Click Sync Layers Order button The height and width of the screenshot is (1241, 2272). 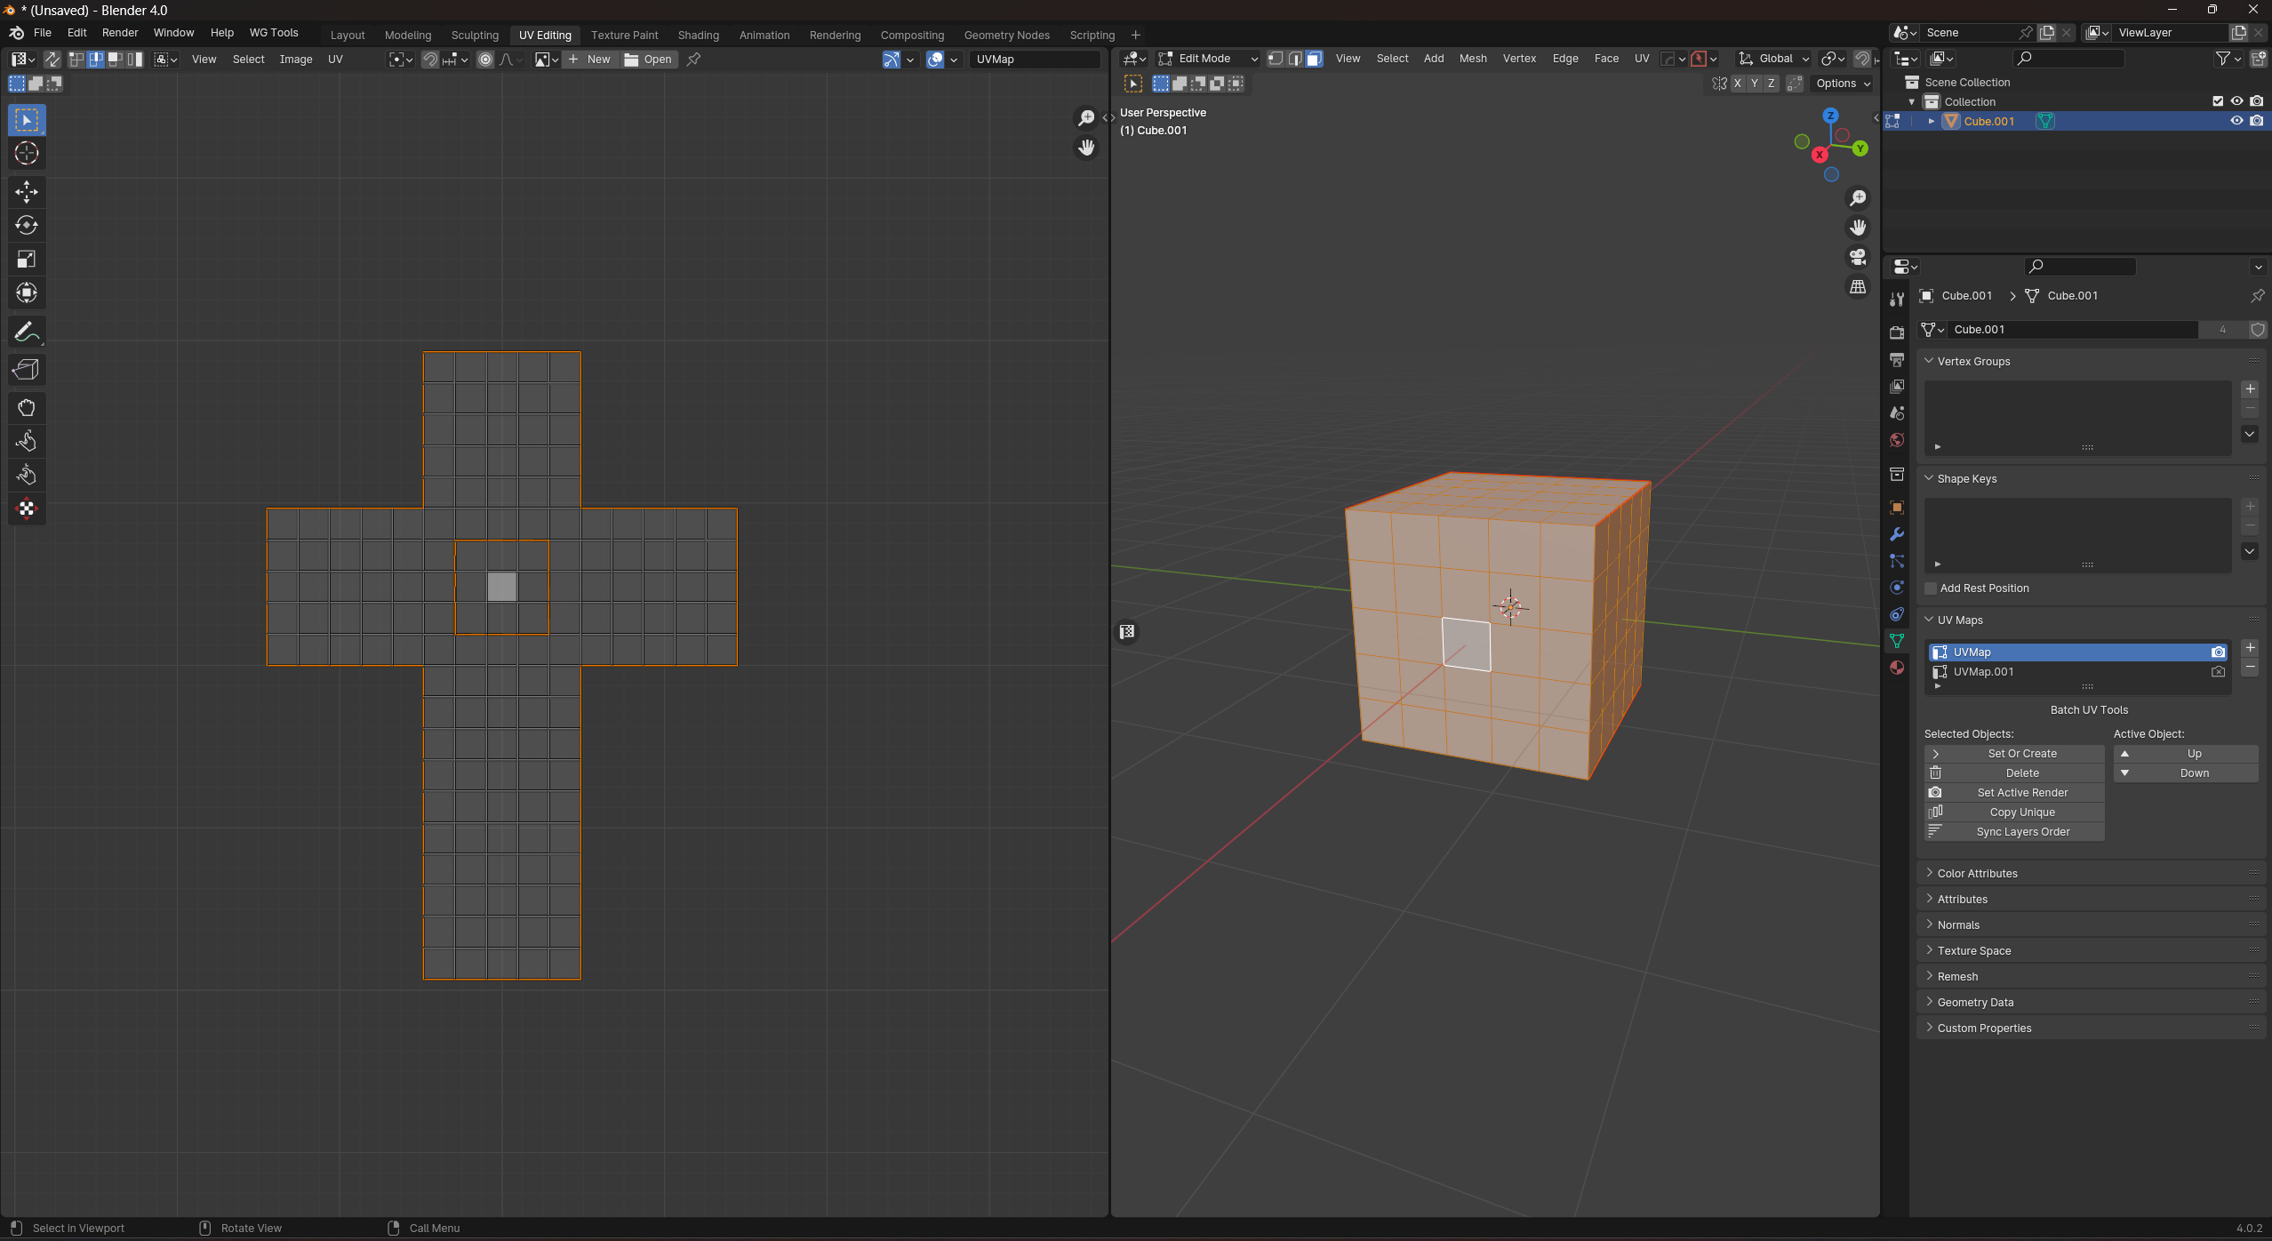2014,832
